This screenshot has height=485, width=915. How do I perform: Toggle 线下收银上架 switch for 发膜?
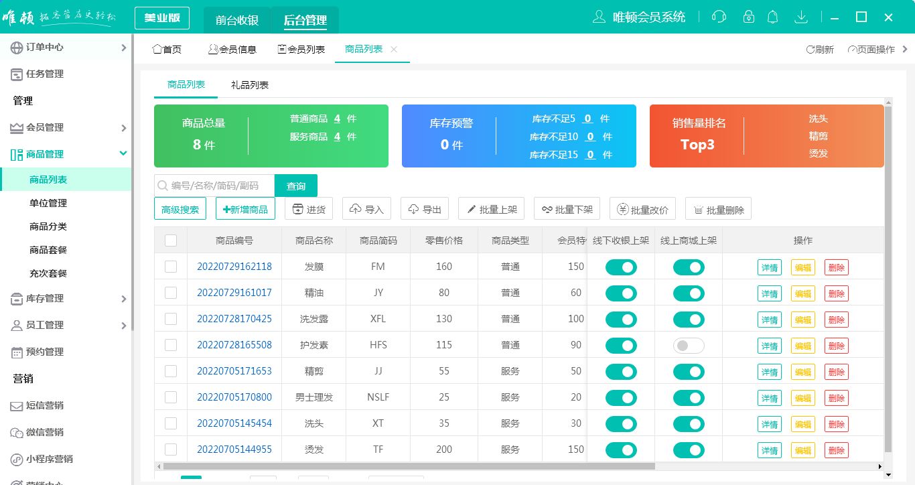pos(621,267)
